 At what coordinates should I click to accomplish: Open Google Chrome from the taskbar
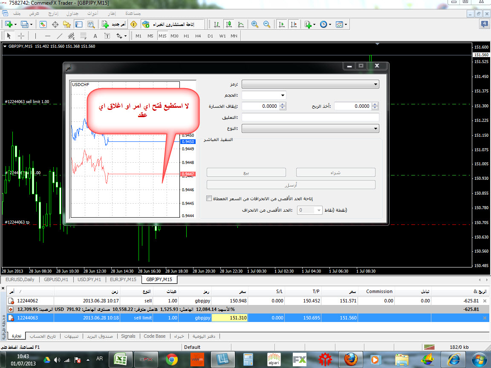click(172, 359)
